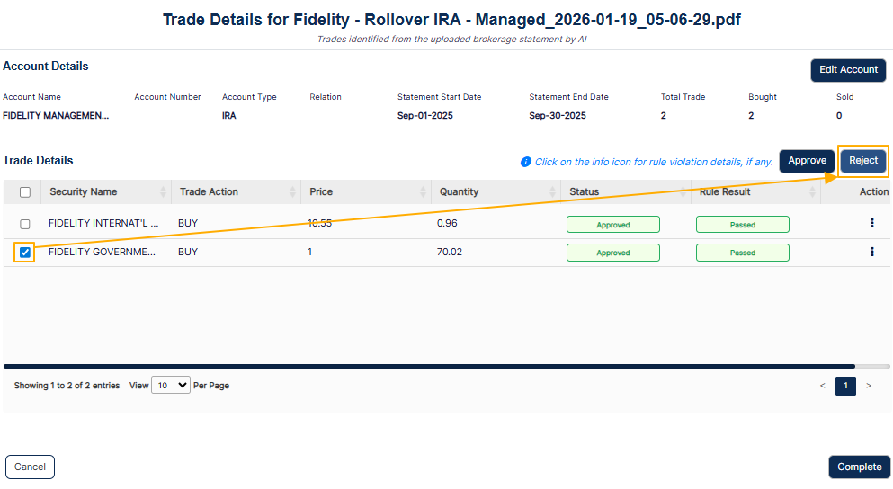Select page 1 in the pagination
This screenshot has width=893, height=489.
click(x=845, y=386)
